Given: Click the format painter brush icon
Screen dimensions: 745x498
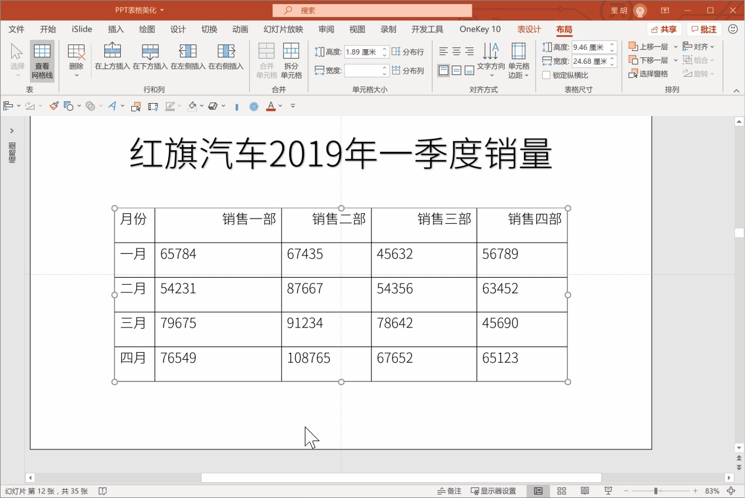Looking at the screenshot, I should point(54,106).
